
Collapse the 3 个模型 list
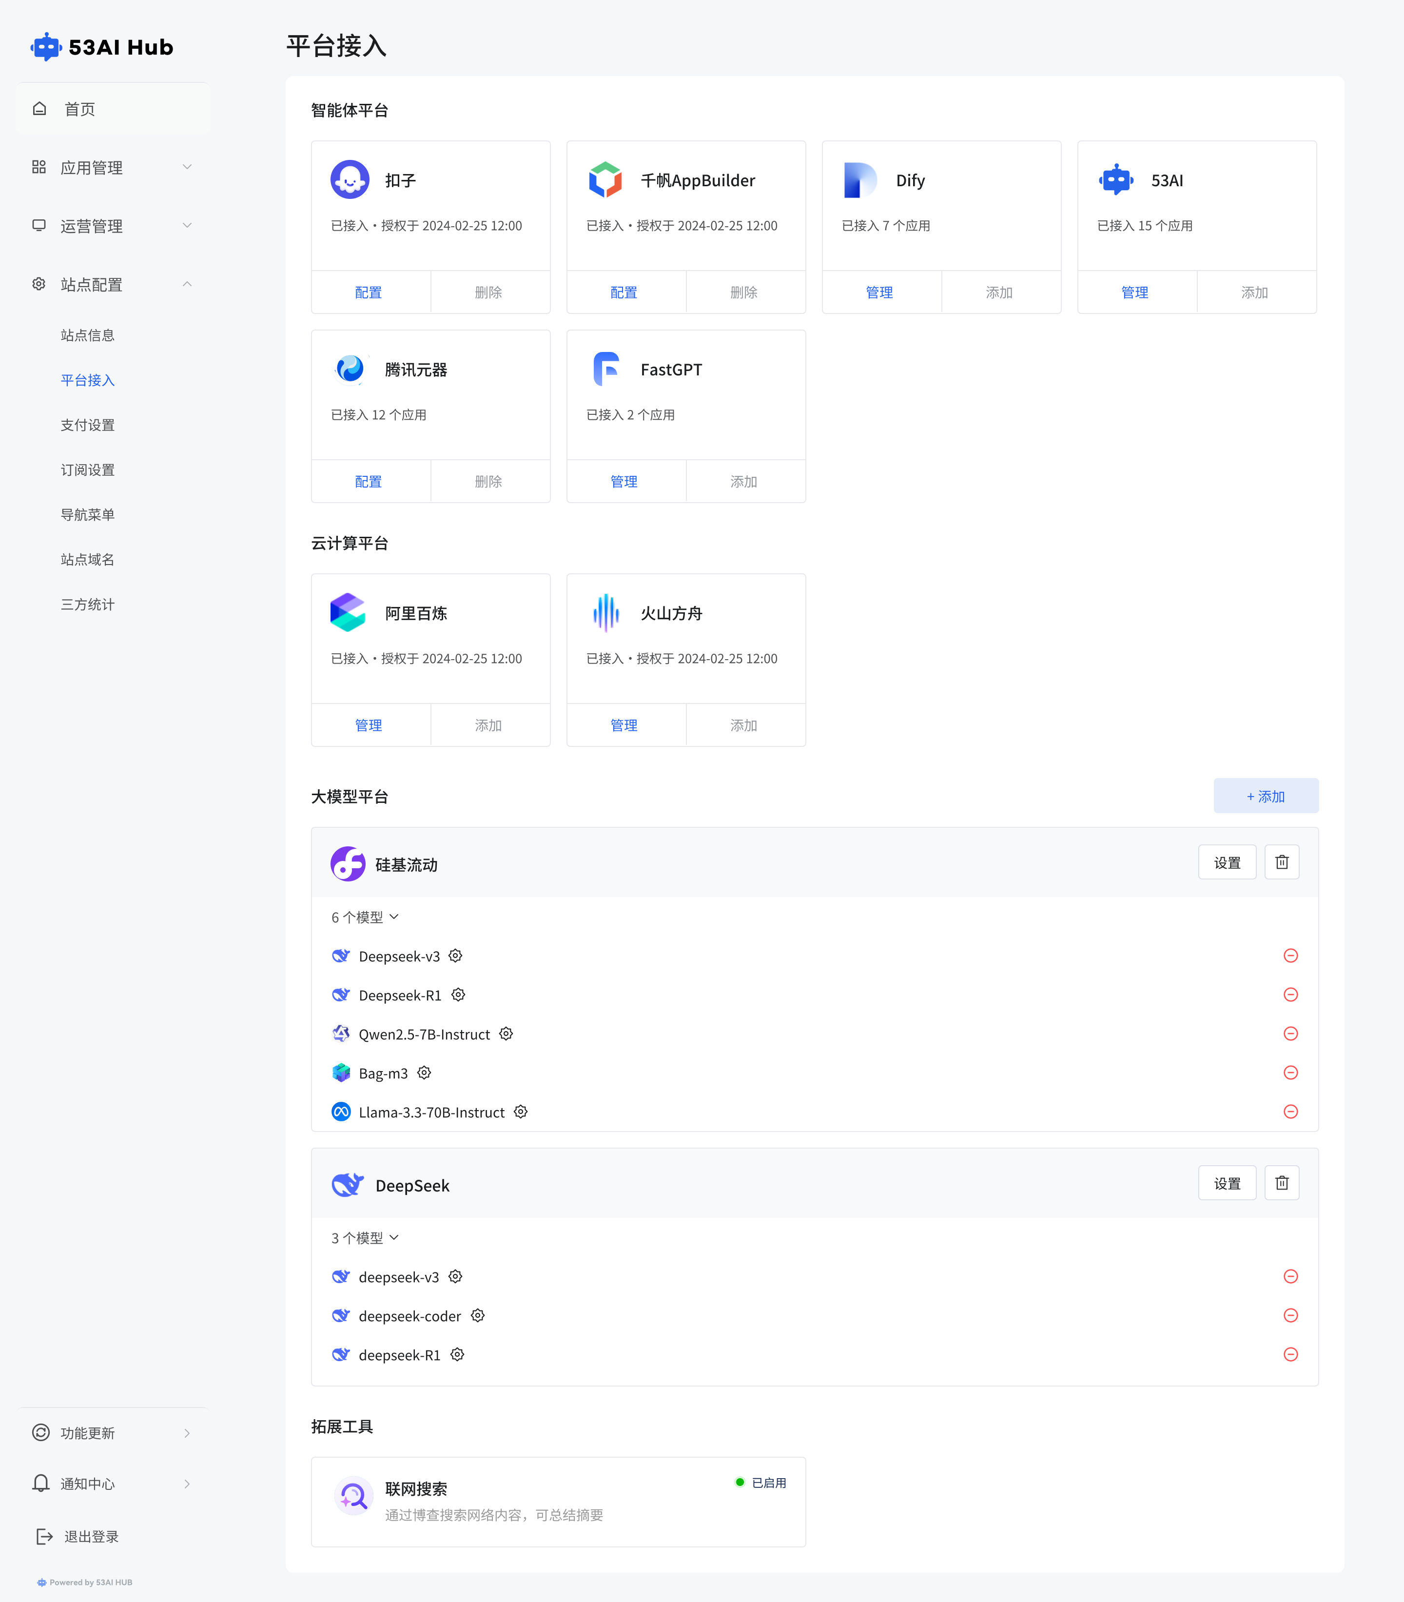click(x=365, y=1238)
